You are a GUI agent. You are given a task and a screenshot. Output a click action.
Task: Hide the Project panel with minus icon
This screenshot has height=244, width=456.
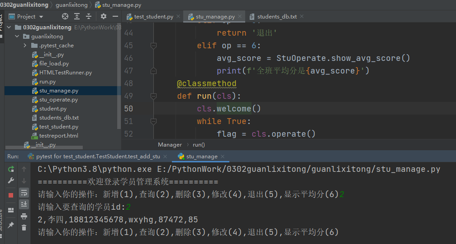click(115, 17)
